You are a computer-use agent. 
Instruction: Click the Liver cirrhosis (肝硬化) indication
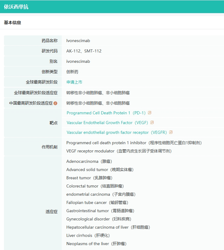point(88,235)
